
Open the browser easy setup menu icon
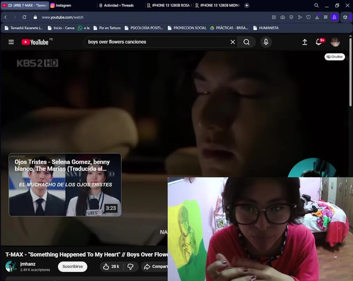pyautogui.click(x=326, y=17)
